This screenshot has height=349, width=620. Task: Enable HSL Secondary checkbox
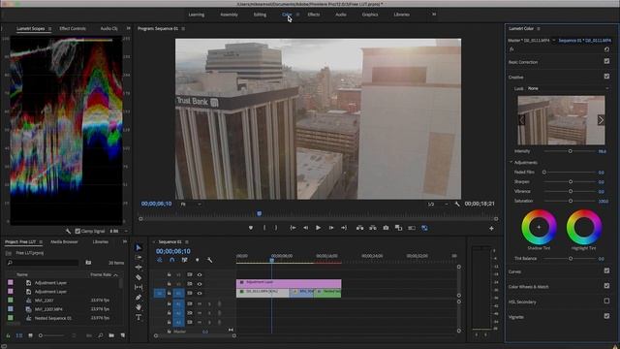(x=607, y=301)
